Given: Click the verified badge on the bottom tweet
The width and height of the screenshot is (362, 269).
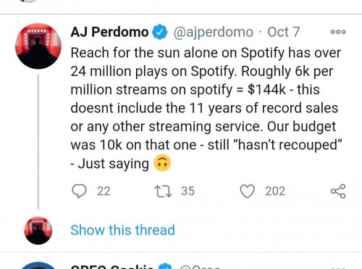Looking at the screenshot, I should pyautogui.click(x=165, y=266).
